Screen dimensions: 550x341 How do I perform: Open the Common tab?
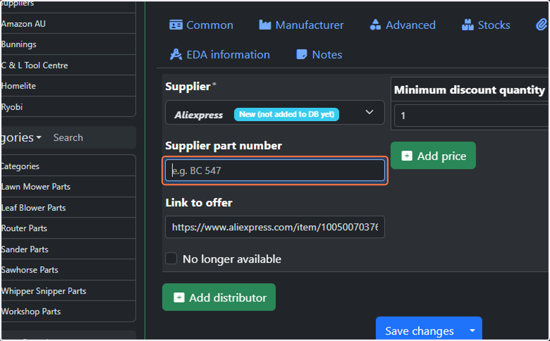tap(201, 25)
